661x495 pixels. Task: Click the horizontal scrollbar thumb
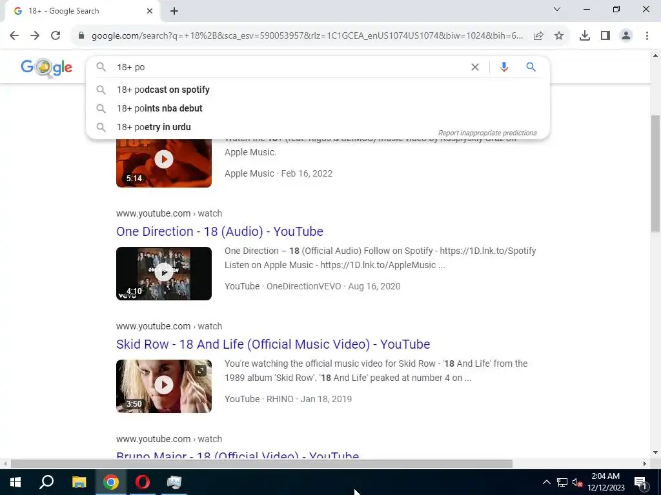click(261, 464)
